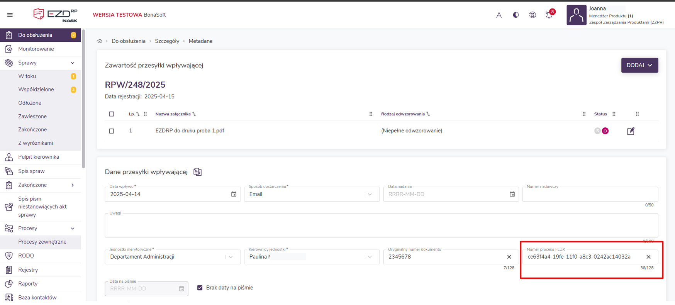Click the font size 'A' icon
This screenshot has height=305, width=675.
[499, 15]
